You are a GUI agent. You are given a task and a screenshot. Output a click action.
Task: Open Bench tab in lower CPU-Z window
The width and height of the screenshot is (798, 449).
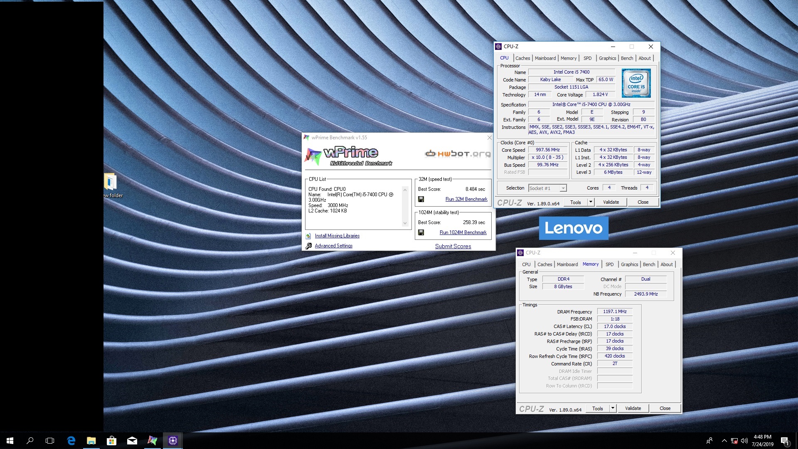click(x=649, y=264)
